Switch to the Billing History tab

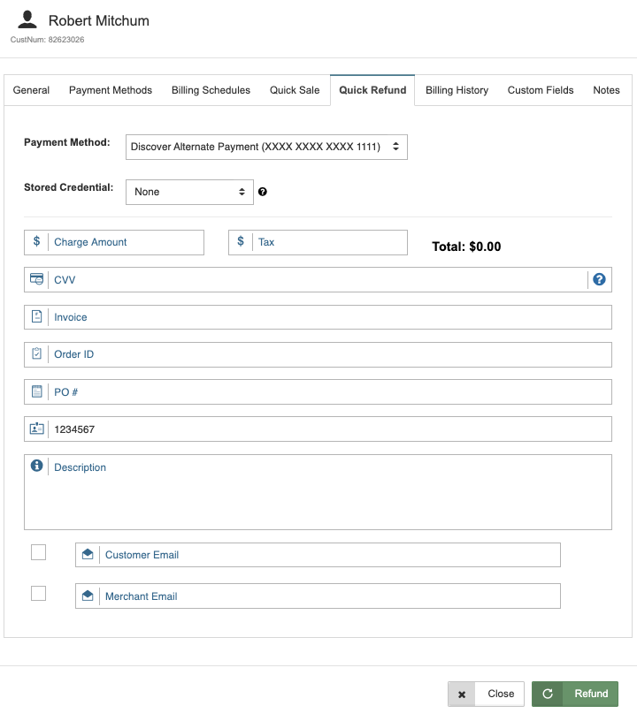(x=457, y=89)
